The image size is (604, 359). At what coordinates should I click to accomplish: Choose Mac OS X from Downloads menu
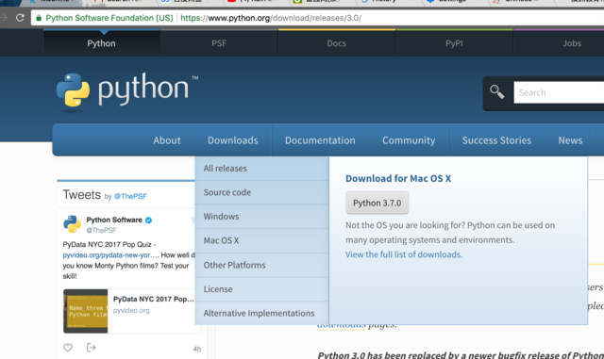262,240
